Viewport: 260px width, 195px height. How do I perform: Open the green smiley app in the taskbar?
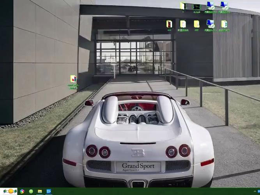tap(31, 191)
